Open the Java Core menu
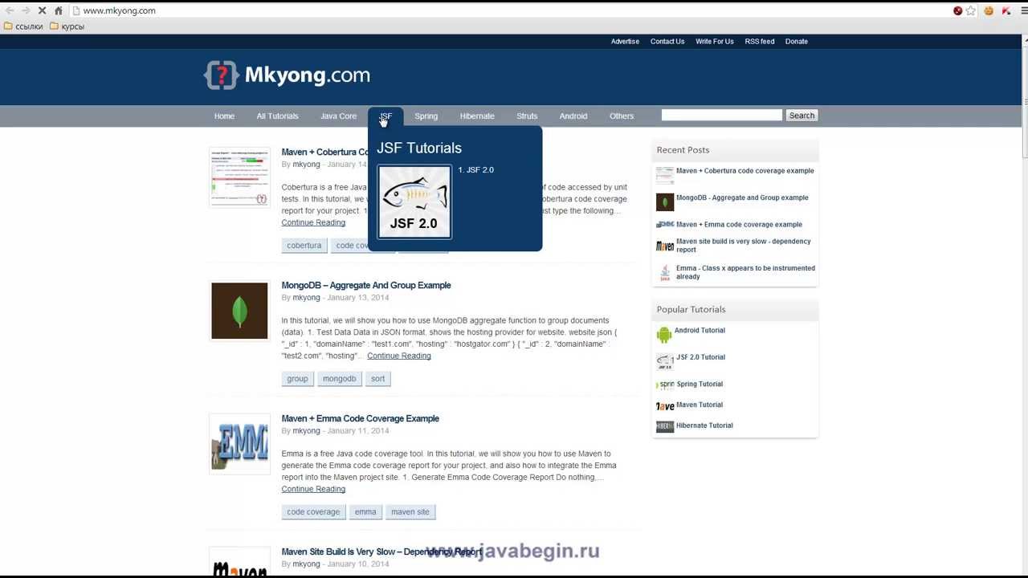Viewport: 1028px width, 578px height. 338,116
